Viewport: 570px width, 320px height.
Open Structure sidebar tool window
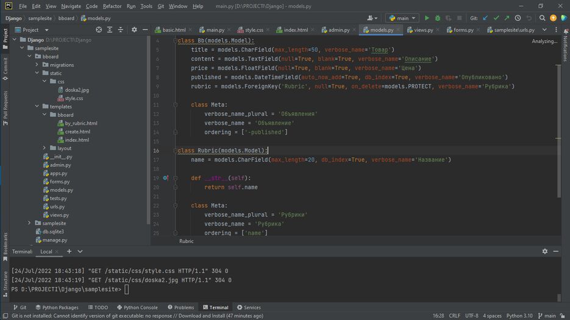point(5,284)
